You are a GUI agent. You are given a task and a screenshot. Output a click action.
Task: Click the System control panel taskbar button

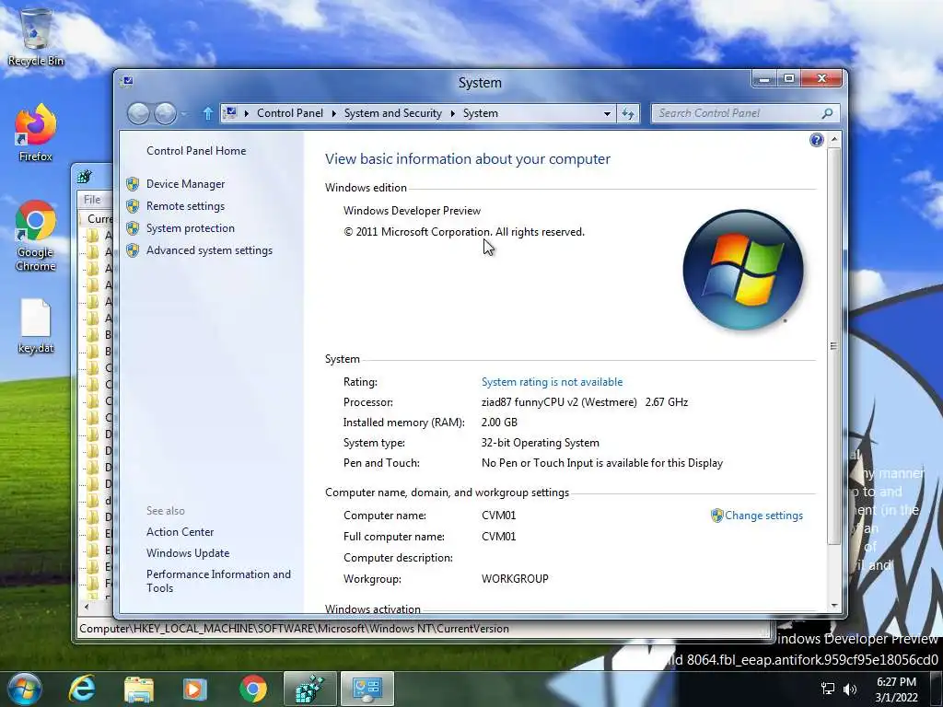click(367, 689)
